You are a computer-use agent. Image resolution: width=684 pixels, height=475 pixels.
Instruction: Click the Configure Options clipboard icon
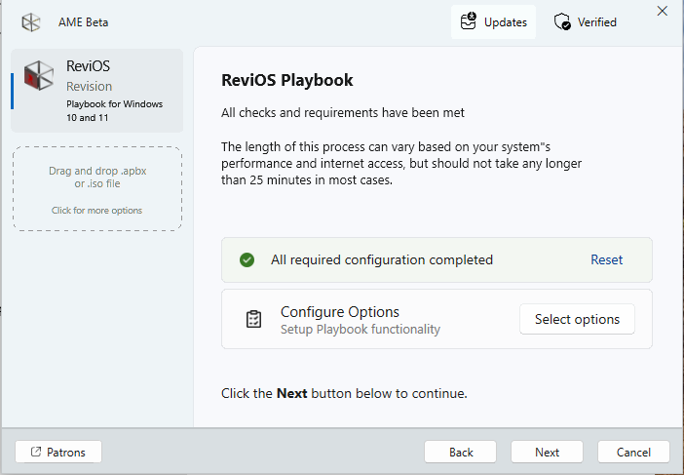tap(254, 319)
